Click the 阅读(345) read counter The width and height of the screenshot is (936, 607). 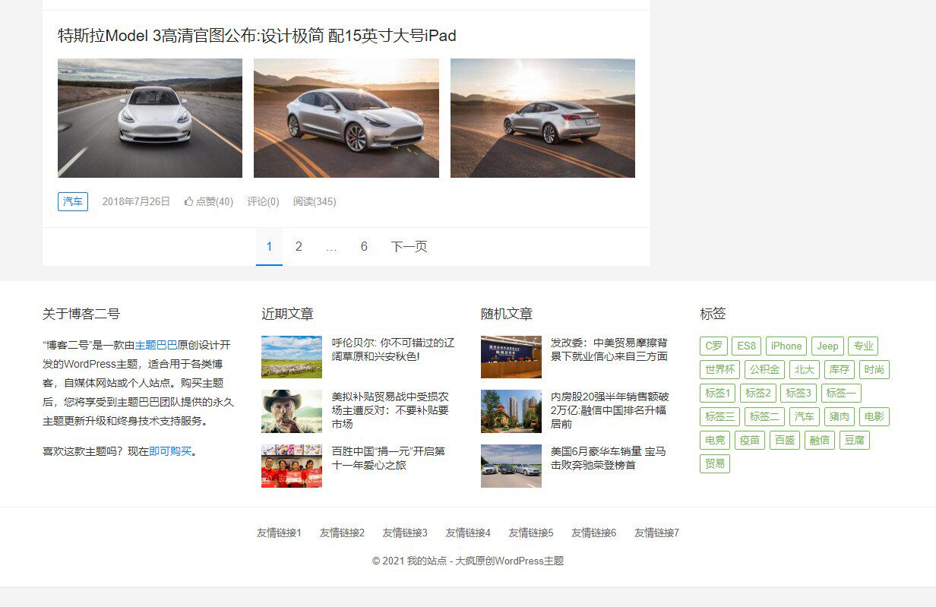click(x=315, y=201)
